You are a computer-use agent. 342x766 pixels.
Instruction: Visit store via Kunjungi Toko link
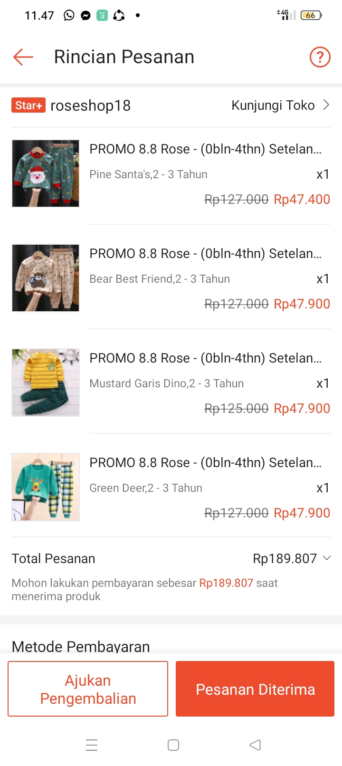pos(273,105)
